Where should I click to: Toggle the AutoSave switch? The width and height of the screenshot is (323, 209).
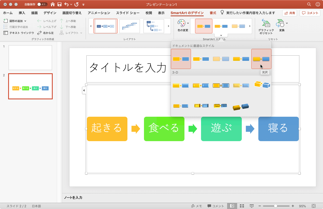click(42, 4)
